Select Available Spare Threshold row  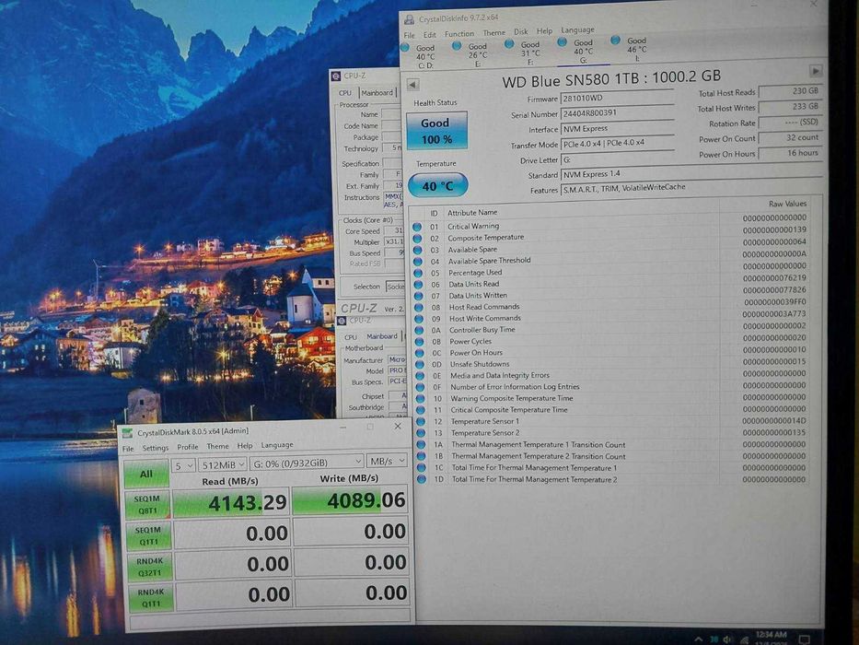click(610, 260)
